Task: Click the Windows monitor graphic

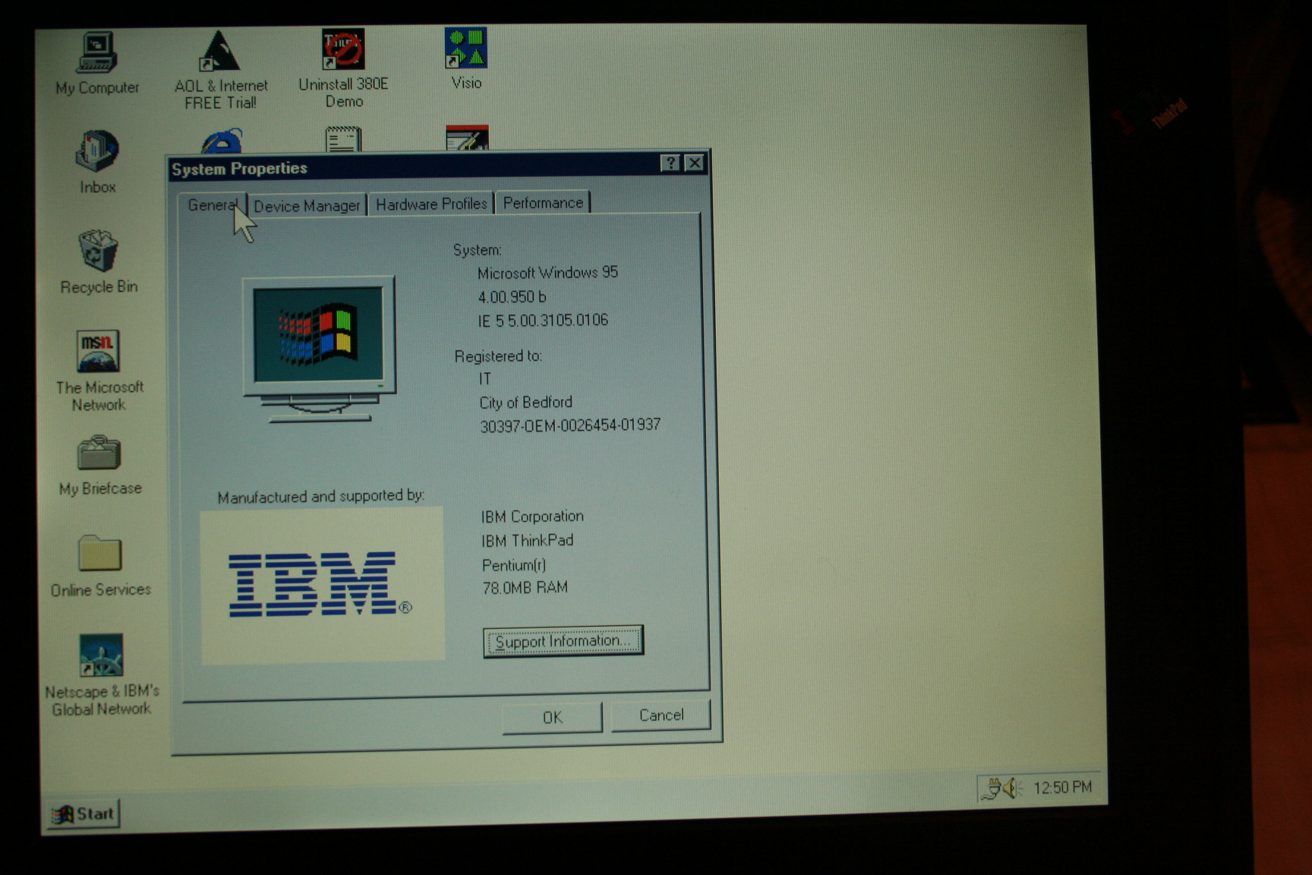Action: coord(320,350)
